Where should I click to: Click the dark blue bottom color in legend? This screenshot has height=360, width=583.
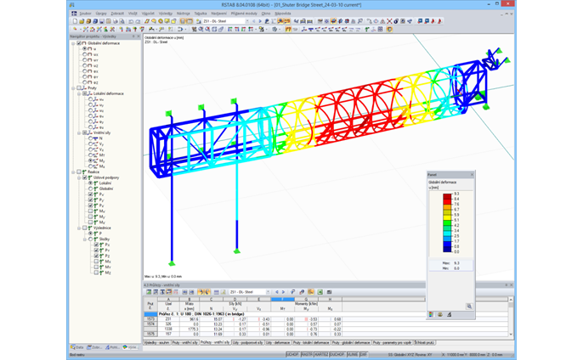coord(447,250)
